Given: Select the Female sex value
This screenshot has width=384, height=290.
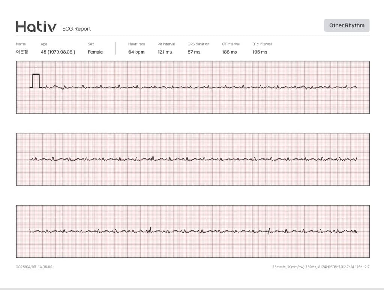Looking at the screenshot, I should (x=95, y=52).
